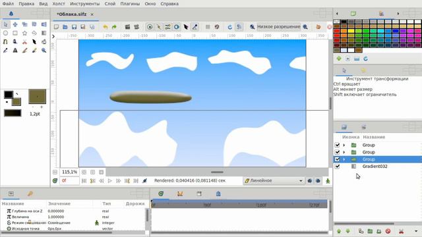Select the Eyedropper tool
This screenshot has height=237, width=422.
tap(6, 50)
